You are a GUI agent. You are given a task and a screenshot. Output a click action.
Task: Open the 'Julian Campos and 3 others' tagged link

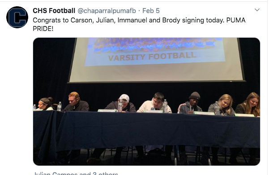[76, 173]
